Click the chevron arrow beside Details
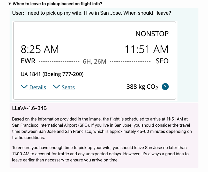Viewport: 208px width, 172px height. (24, 87)
